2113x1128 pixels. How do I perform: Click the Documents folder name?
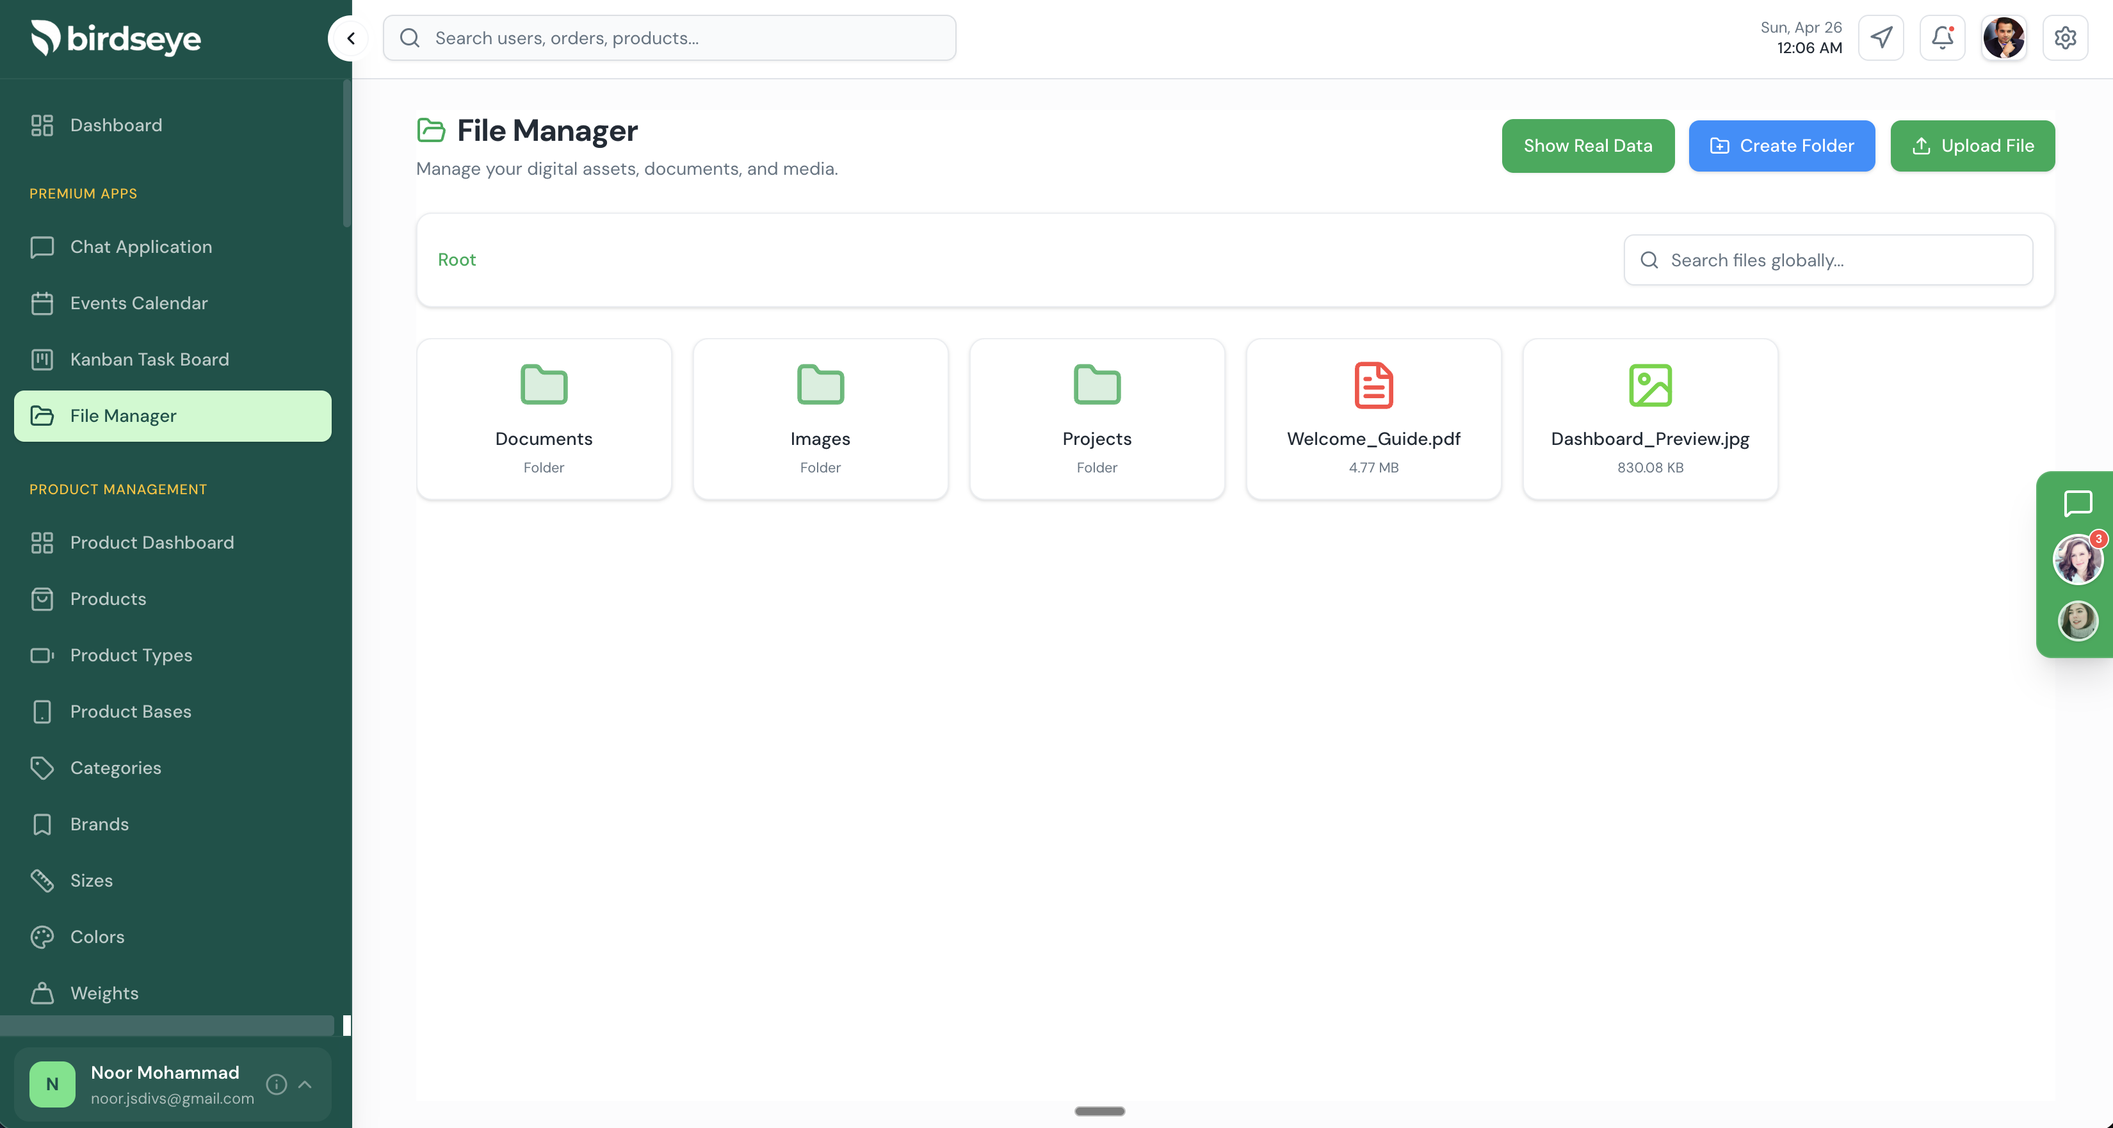tap(544, 439)
